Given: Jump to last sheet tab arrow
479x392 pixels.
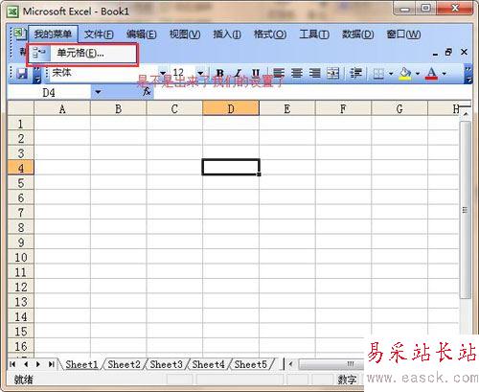Looking at the screenshot, I should 51,364.
